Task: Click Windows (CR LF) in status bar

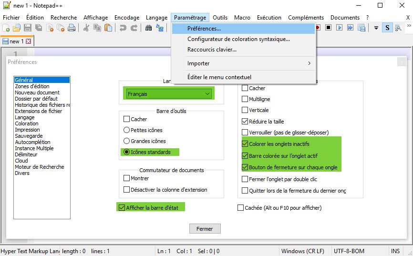Action: tap(303, 251)
